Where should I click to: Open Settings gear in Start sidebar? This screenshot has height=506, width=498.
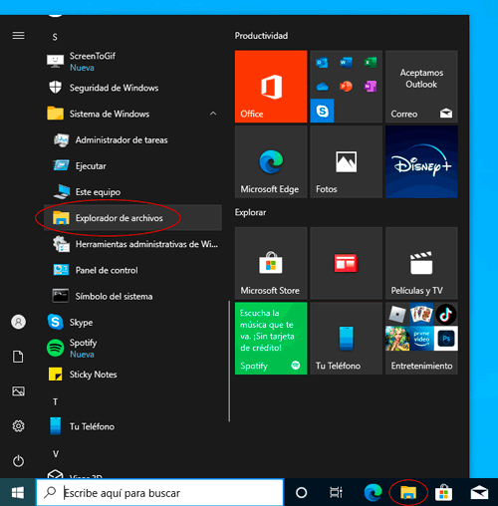(x=18, y=426)
